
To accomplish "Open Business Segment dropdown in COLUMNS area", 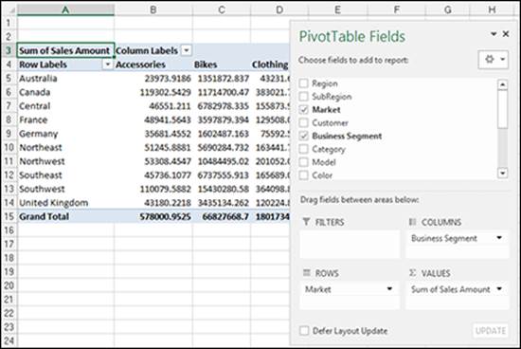I will pos(499,238).
